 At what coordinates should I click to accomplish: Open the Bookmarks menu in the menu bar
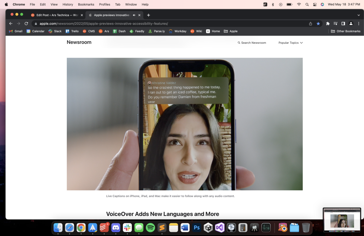(x=86, y=4)
